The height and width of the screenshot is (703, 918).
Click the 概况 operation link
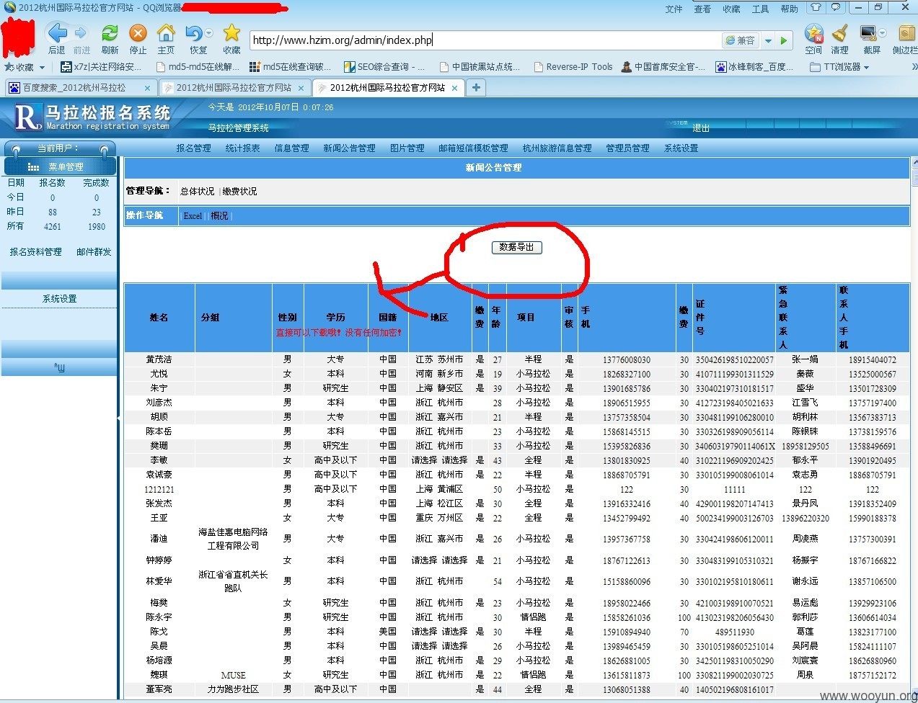[x=219, y=216]
